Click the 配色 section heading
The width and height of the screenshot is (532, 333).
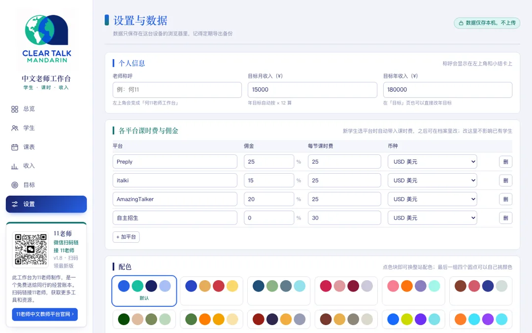[x=125, y=267]
